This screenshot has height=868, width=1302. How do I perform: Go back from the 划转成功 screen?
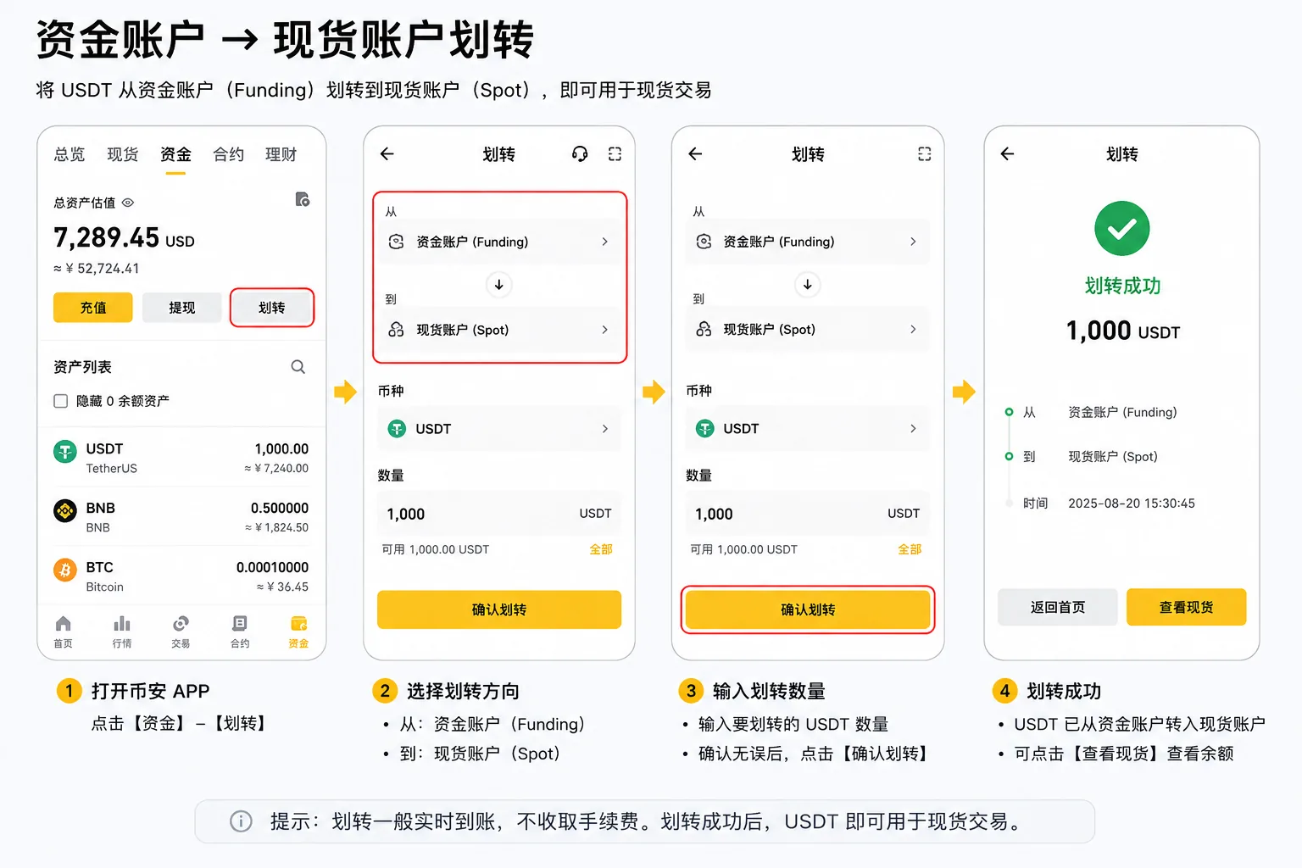[x=1007, y=153]
